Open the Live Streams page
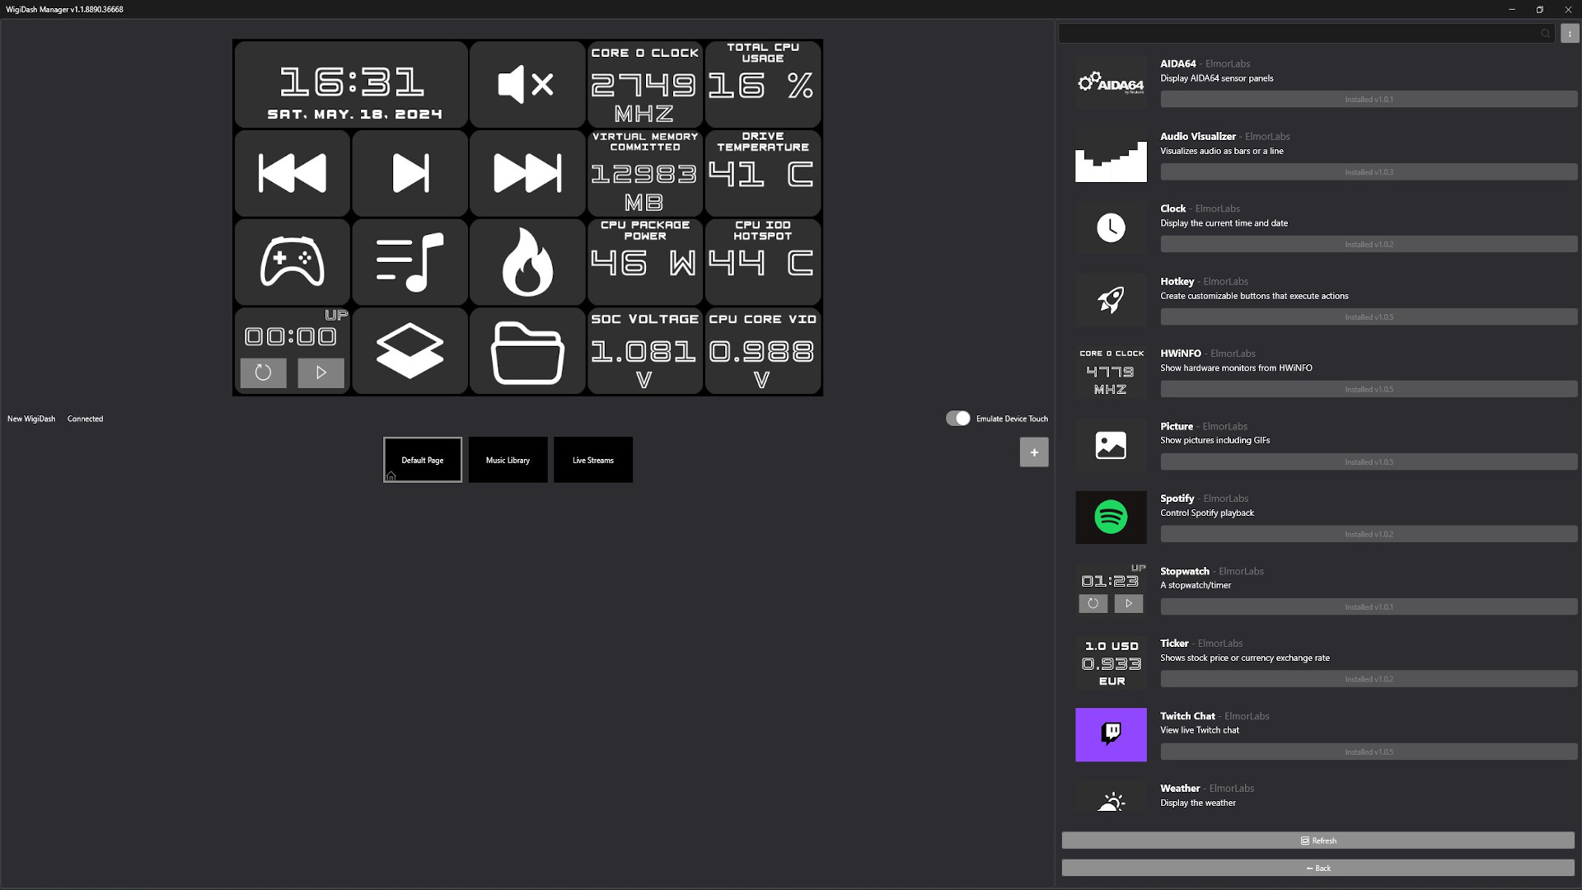Viewport: 1582px width, 890px height. click(593, 460)
